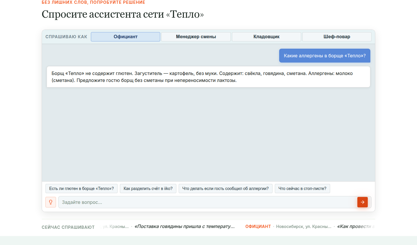Click the 'БЕЗ ЛИШНИХ СЛОВ, ПОПРОБУЙТЕ РЕШЕНИЕ' tagline
The image size is (417, 245).
click(94, 2)
